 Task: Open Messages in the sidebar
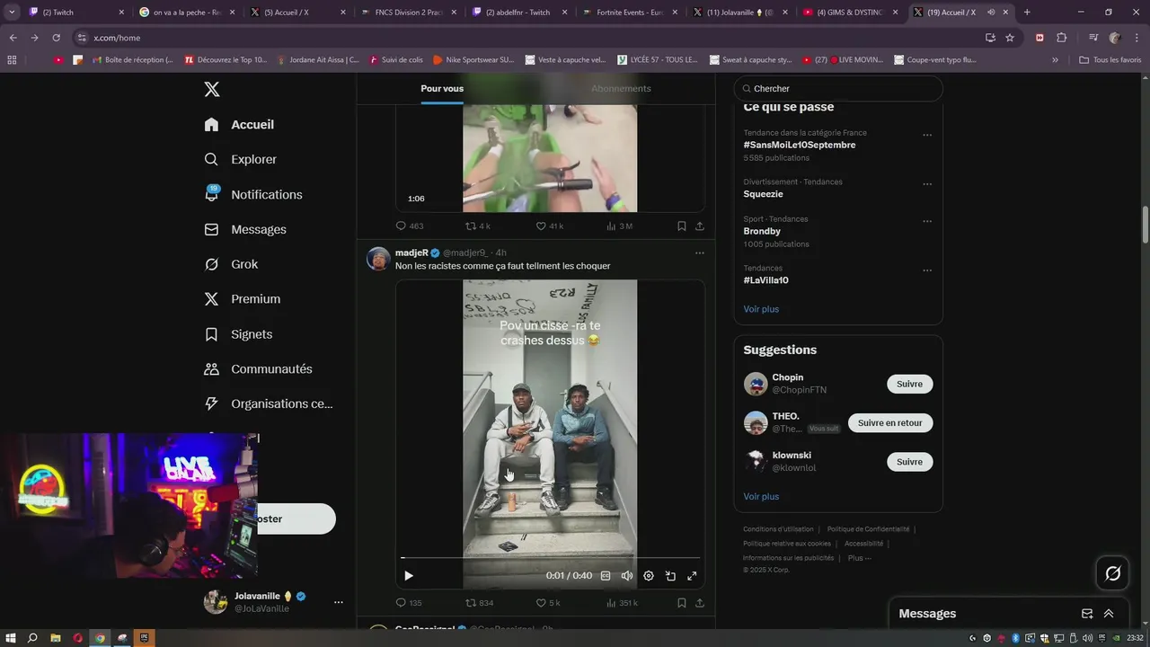click(x=244, y=229)
